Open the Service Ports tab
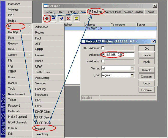 (x=113, y=12)
